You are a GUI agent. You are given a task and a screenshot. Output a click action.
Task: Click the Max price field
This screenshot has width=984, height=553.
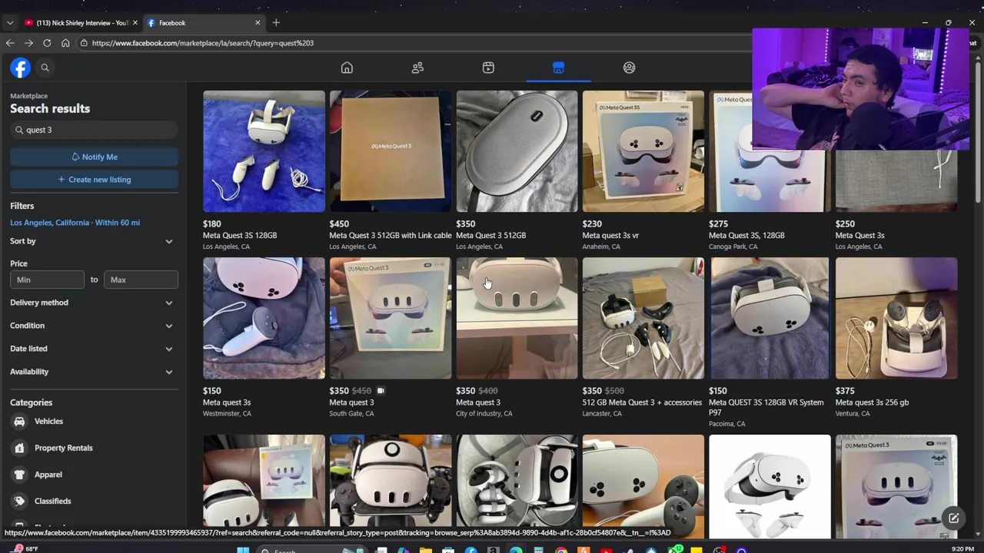pos(141,280)
